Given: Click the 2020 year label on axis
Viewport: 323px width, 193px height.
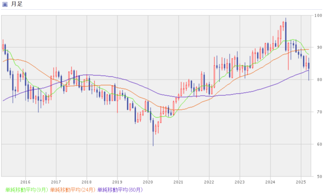Looking at the screenshot, I should click(x=148, y=182).
